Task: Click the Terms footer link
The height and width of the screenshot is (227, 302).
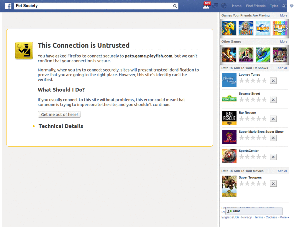Action: (258, 217)
